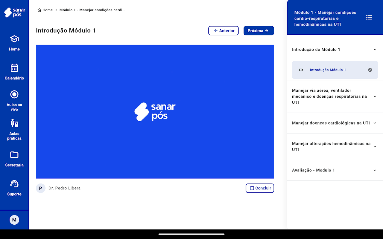Click the Módulo 1 breadcrumb
Screen dimensions: 383x239
92,10
